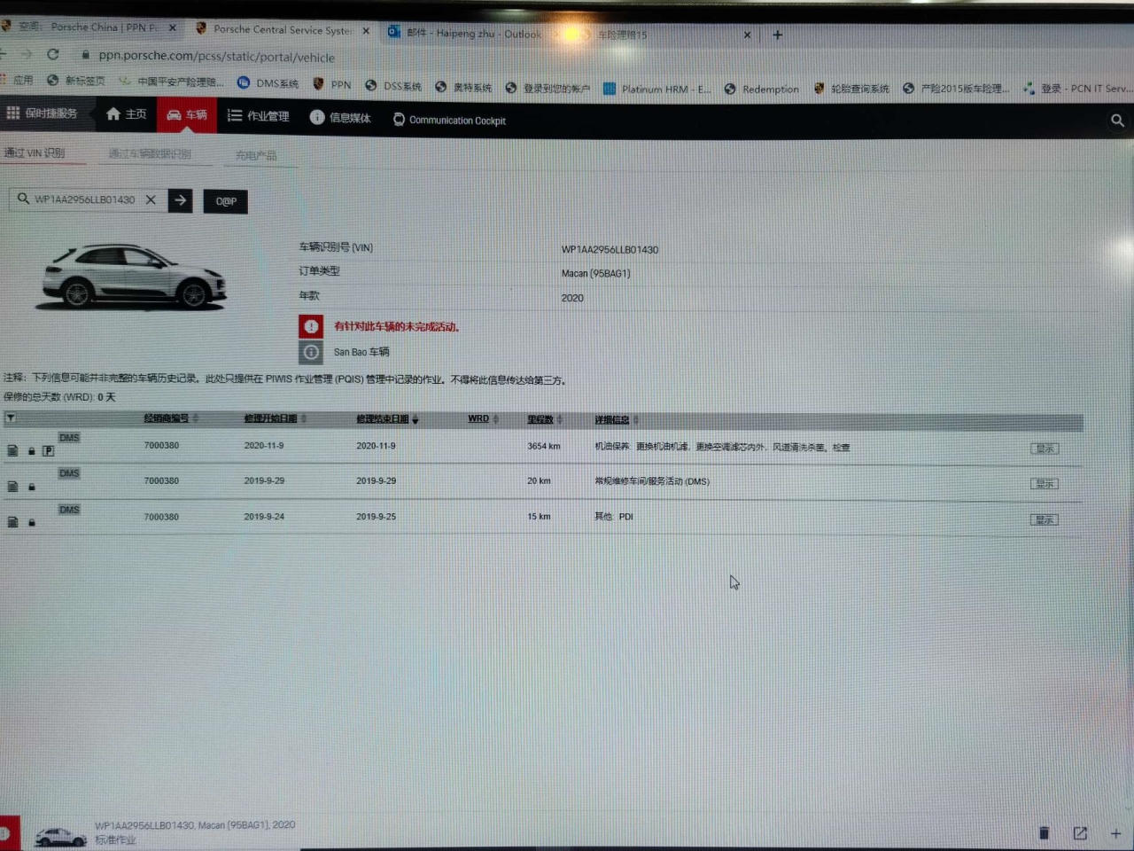Click 显示 button for the 20 km row
The height and width of the screenshot is (851, 1134).
[1045, 484]
